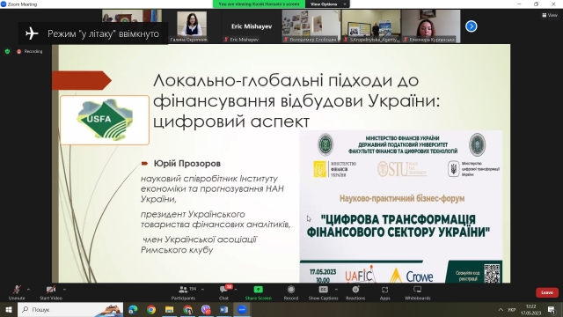Click 'Науково-практичний бізнес-форум' text

(x=402, y=198)
